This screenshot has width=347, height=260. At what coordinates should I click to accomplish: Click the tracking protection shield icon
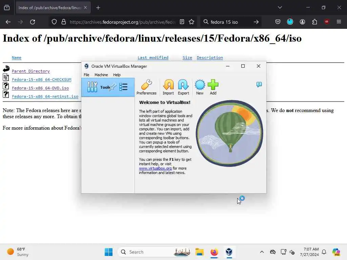click(54, 22)
